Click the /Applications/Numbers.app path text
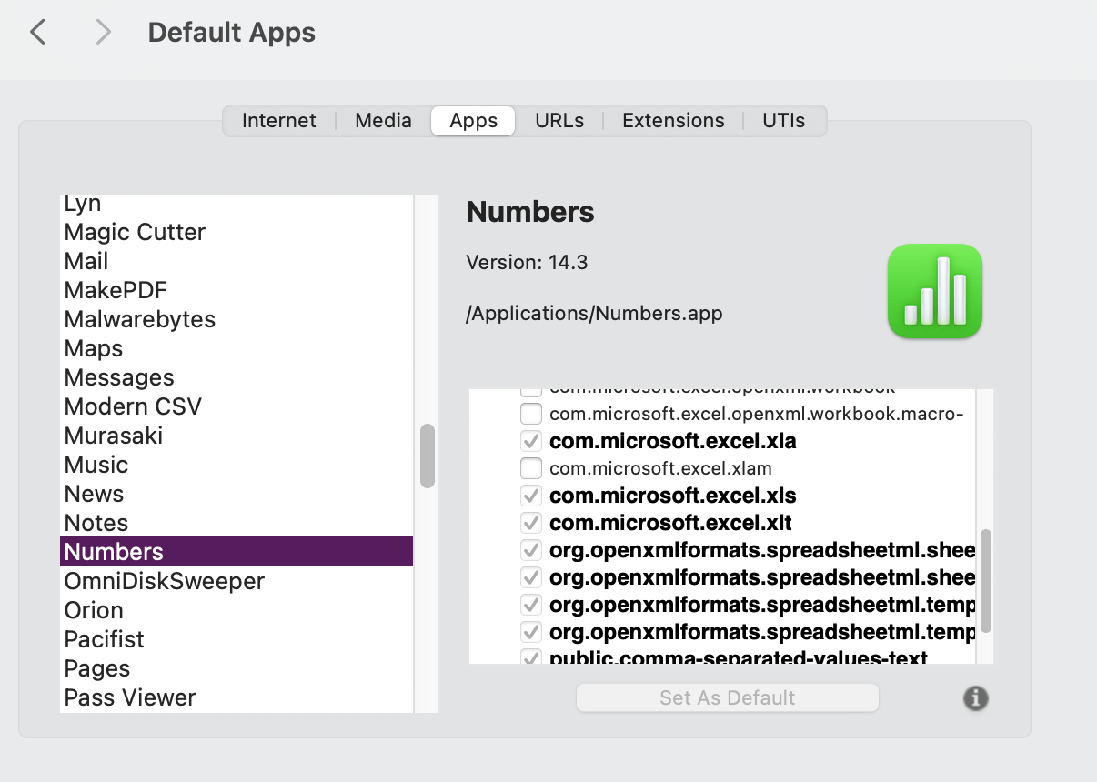The image size is (1097, 782). point(594,314)
